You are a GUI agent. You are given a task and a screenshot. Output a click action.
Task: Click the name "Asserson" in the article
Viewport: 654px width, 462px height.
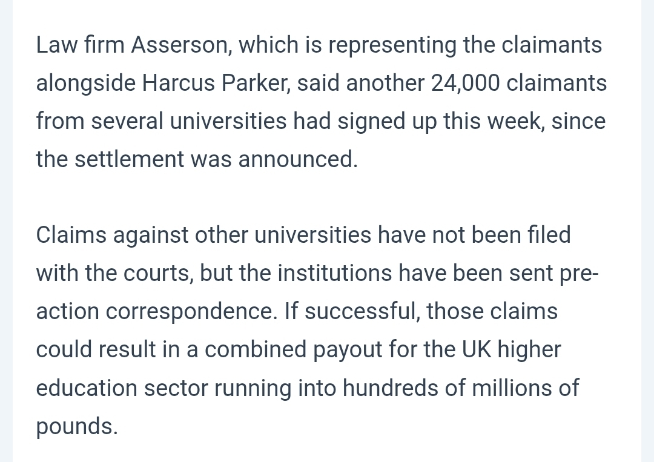(x=180, y=45)
